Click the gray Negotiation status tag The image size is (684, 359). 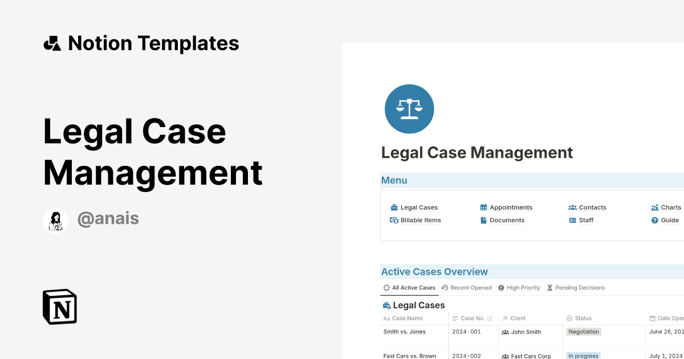[x=583, y=331]
